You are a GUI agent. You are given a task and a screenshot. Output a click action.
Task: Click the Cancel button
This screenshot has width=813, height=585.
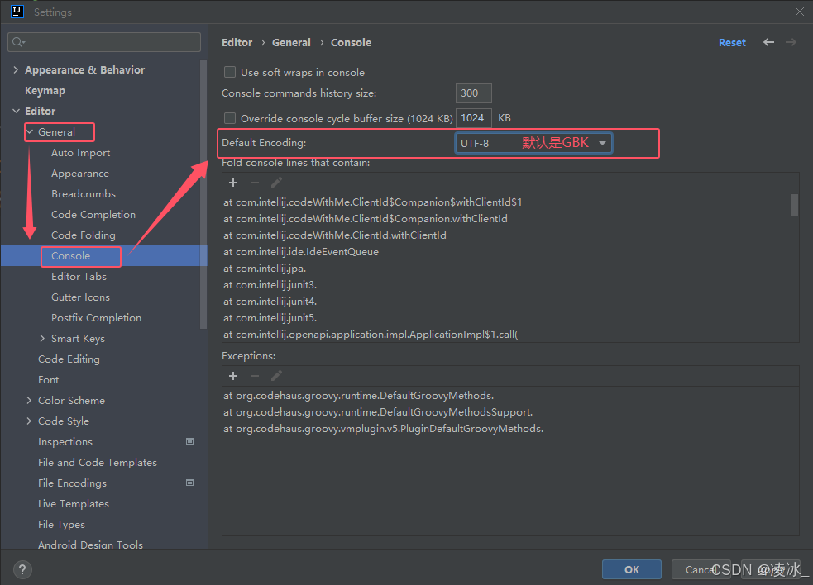click(701, 569)
